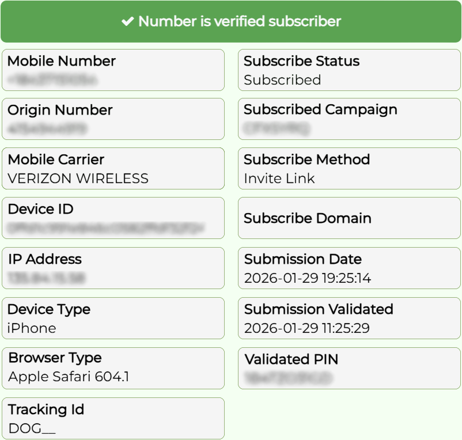Screen dimensions: 462x440
Task: Click the 'VERIZON WIRELESS' carrier text
Action: 78,179
